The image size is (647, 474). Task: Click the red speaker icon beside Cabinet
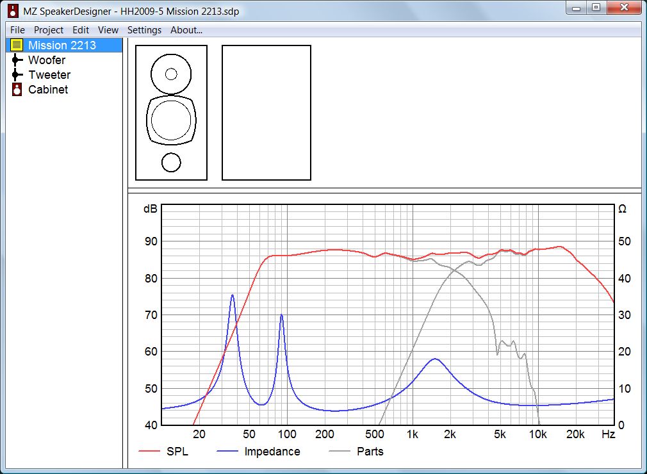point(17,90)
